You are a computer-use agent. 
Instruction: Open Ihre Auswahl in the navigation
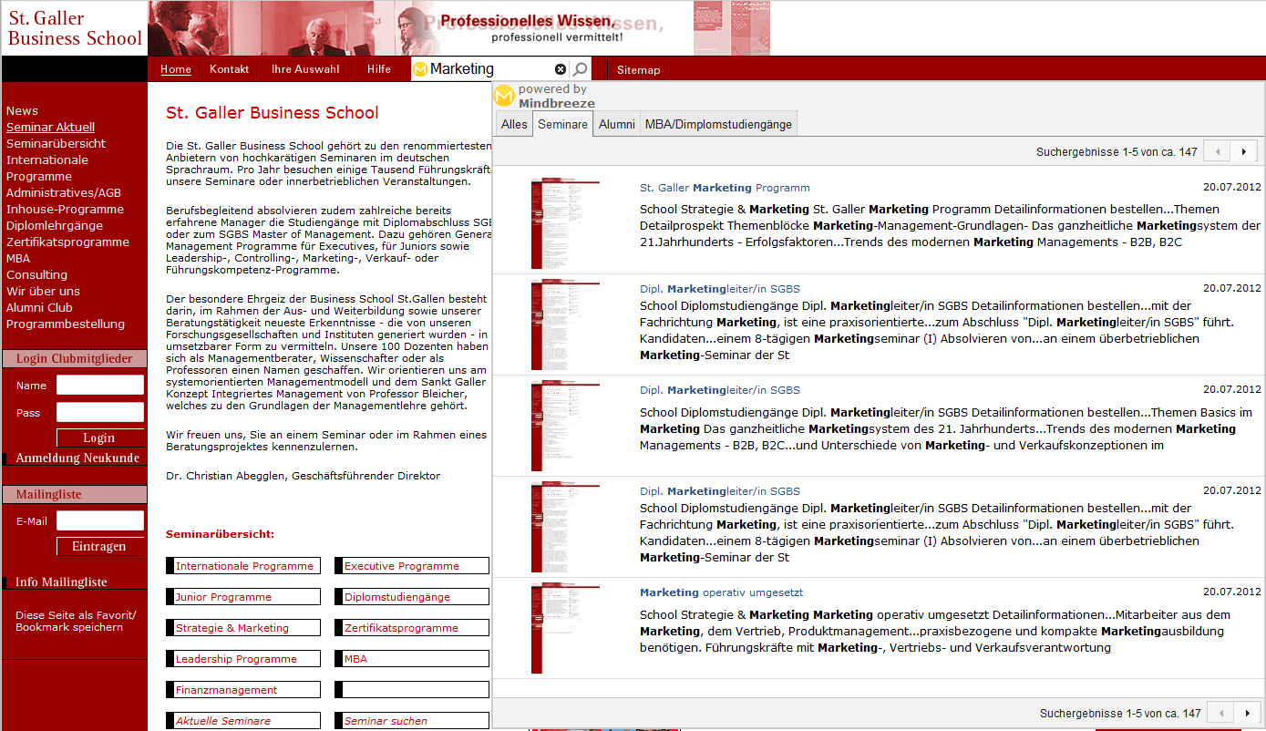pyautogui.click(x=305, y=69)
